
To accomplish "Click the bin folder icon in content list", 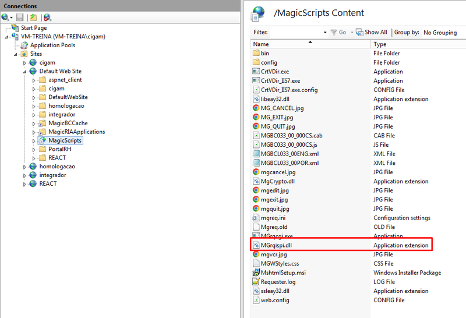I will [x=256, y=53].
